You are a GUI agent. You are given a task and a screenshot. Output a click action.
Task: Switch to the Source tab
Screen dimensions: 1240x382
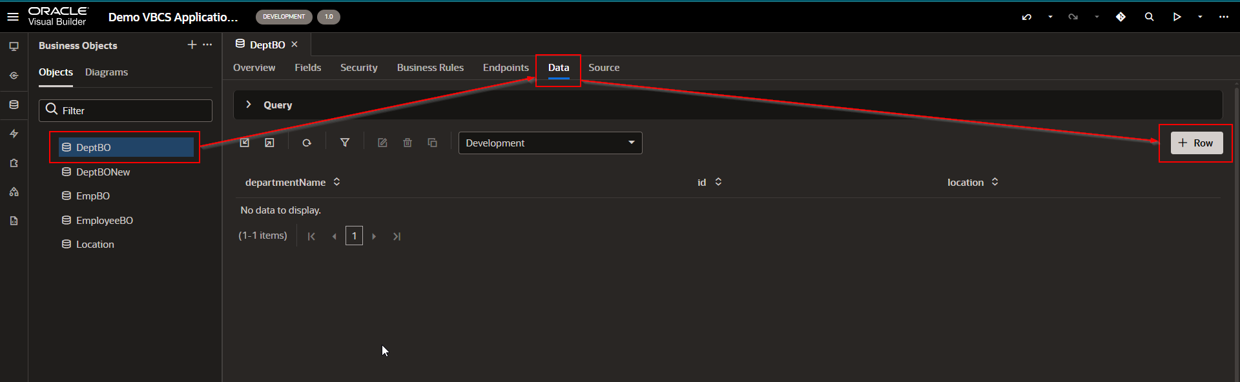tap(604, 68)
